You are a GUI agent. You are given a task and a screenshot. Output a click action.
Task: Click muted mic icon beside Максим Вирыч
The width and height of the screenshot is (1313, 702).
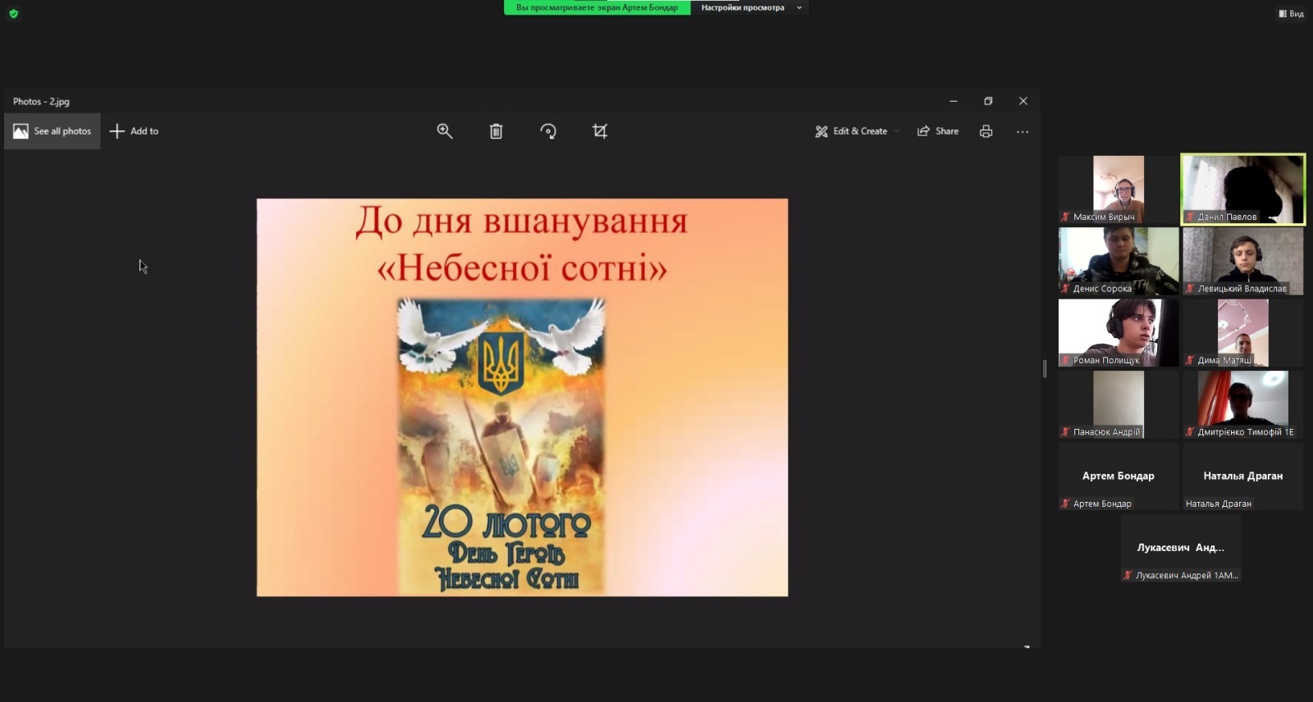pyautogui.click(x=1065, y=217)
